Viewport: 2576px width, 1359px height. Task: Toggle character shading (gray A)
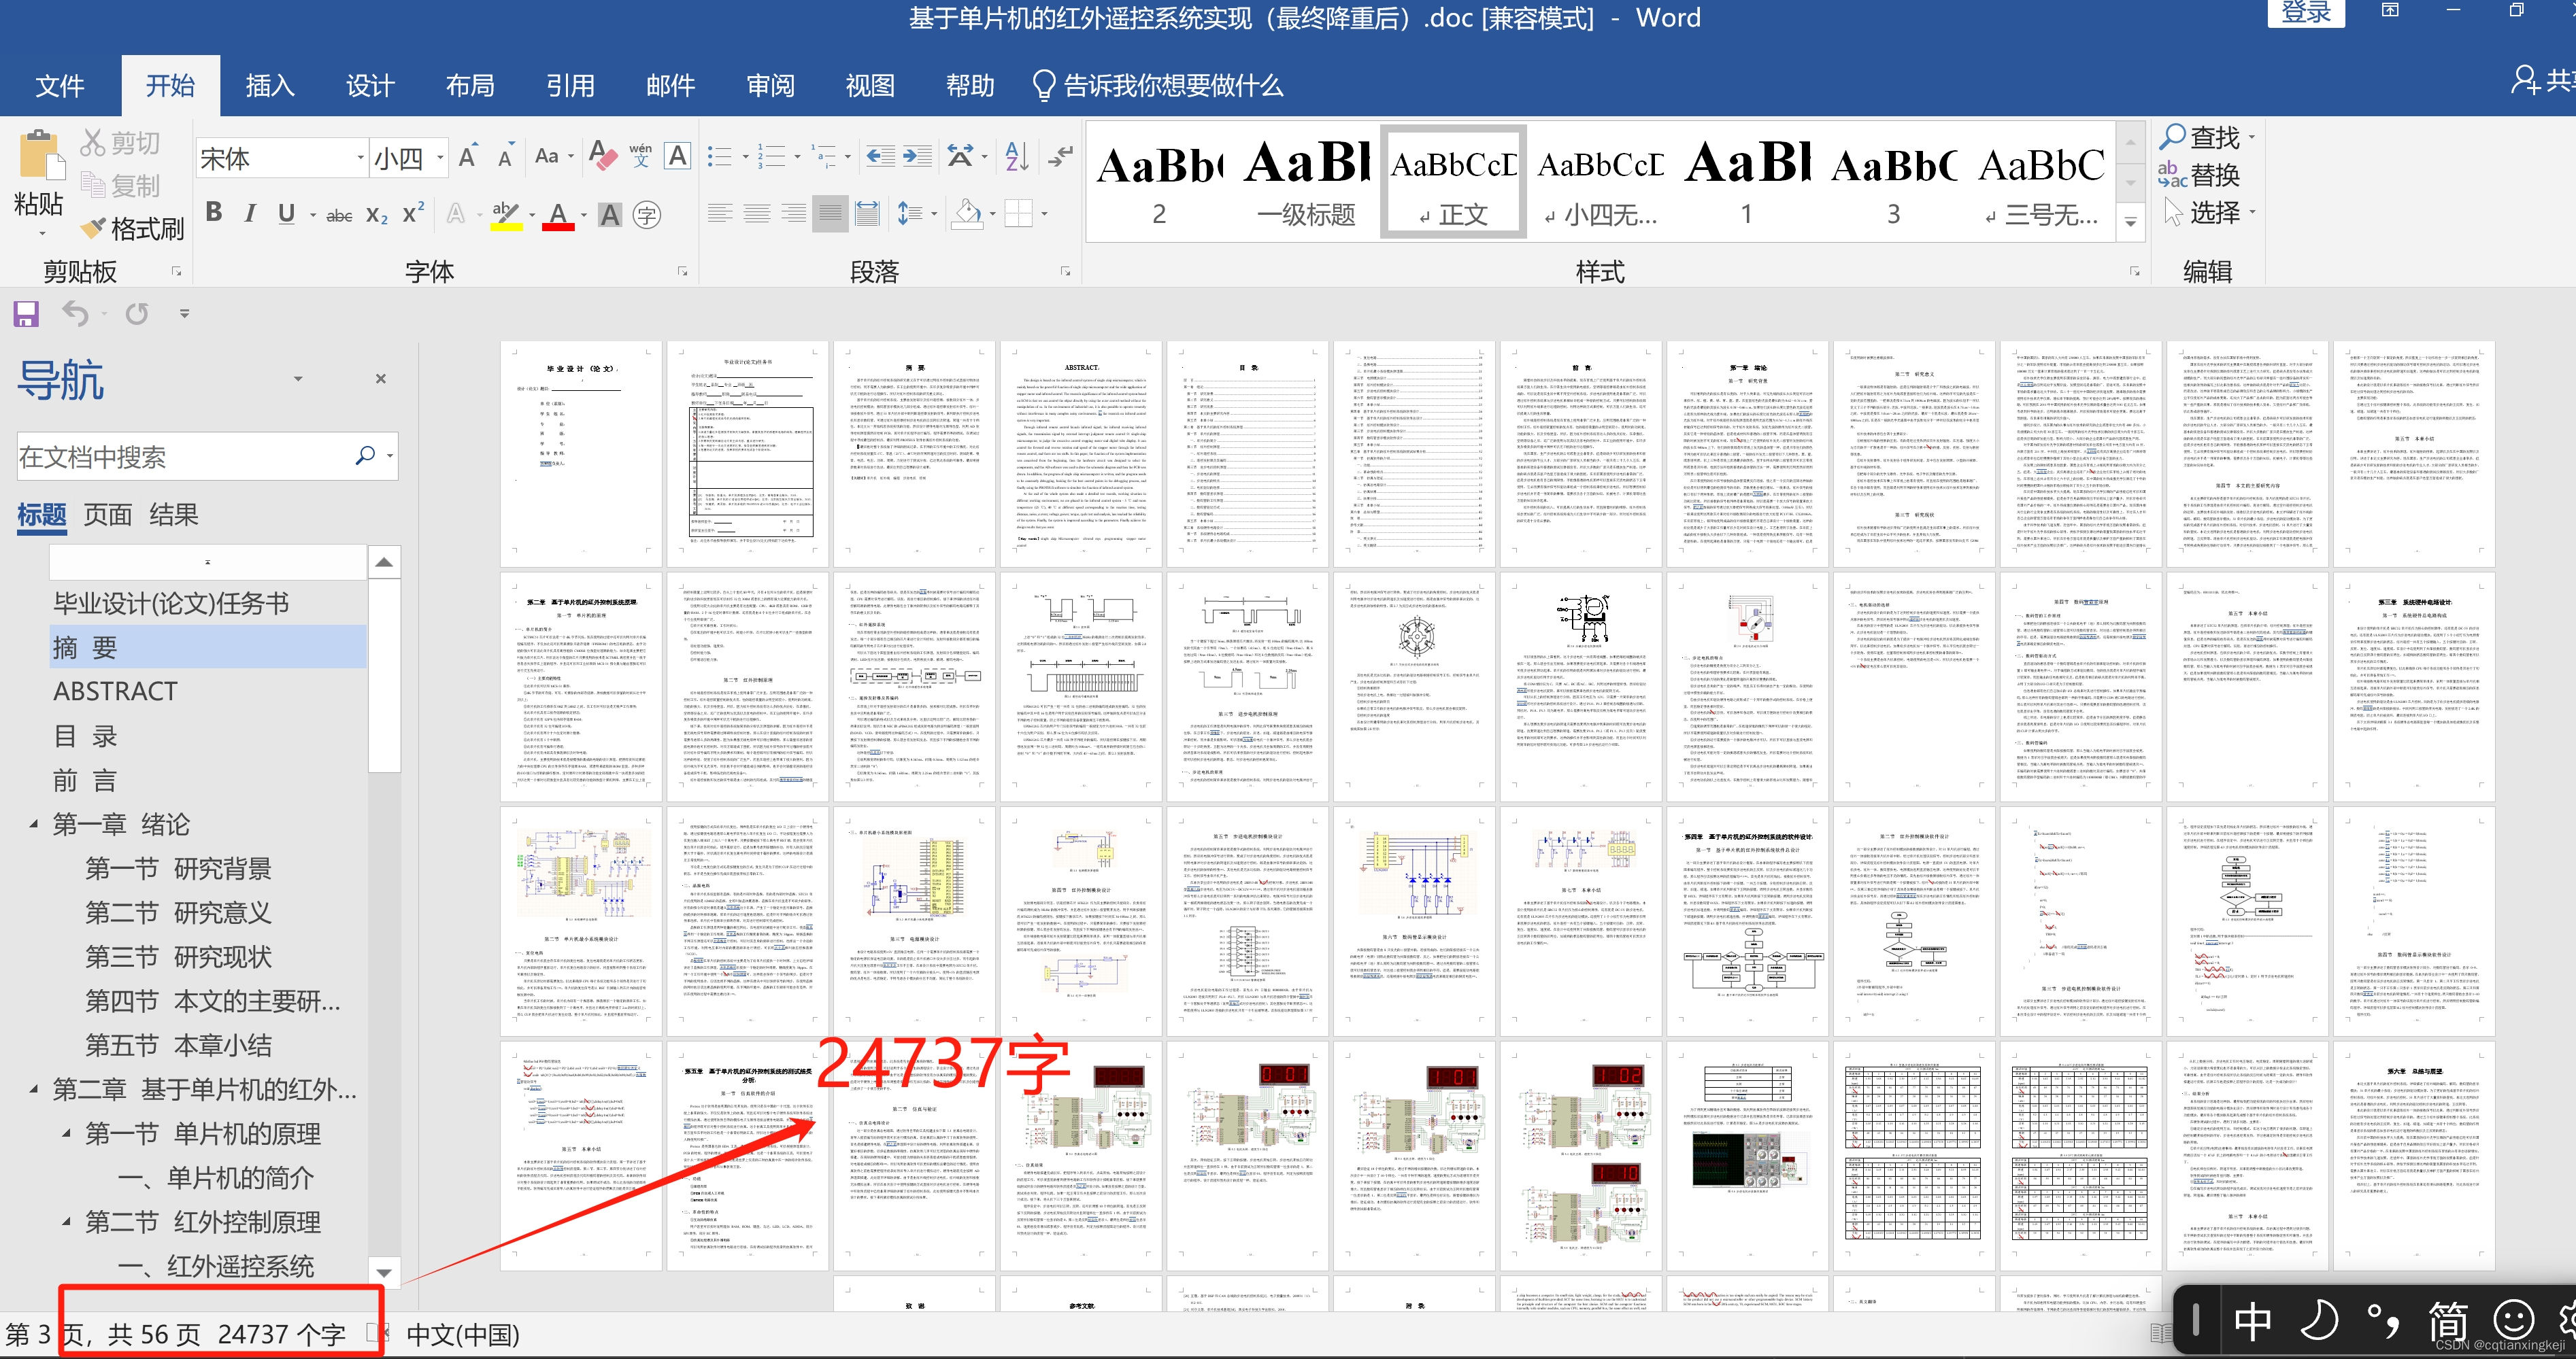pos(610,215)
